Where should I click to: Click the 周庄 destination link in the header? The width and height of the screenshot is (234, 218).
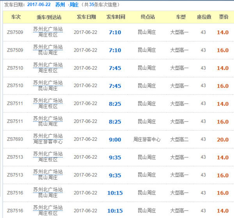pyautogui.click(x=74, y=5)
